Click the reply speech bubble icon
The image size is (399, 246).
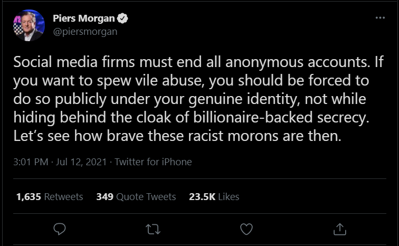coord(60,229)
